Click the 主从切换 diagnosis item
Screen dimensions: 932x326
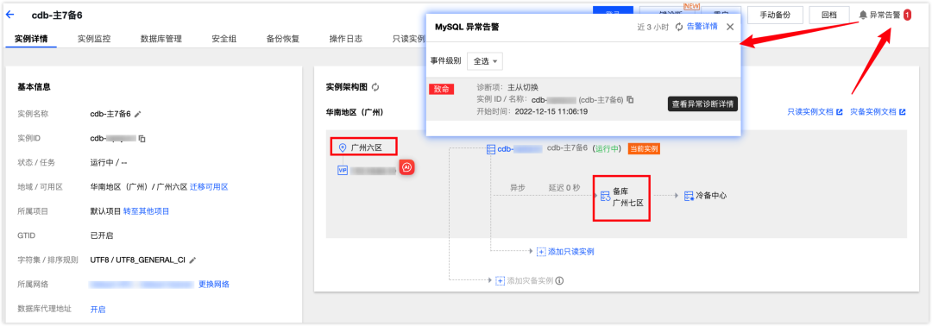523,87
